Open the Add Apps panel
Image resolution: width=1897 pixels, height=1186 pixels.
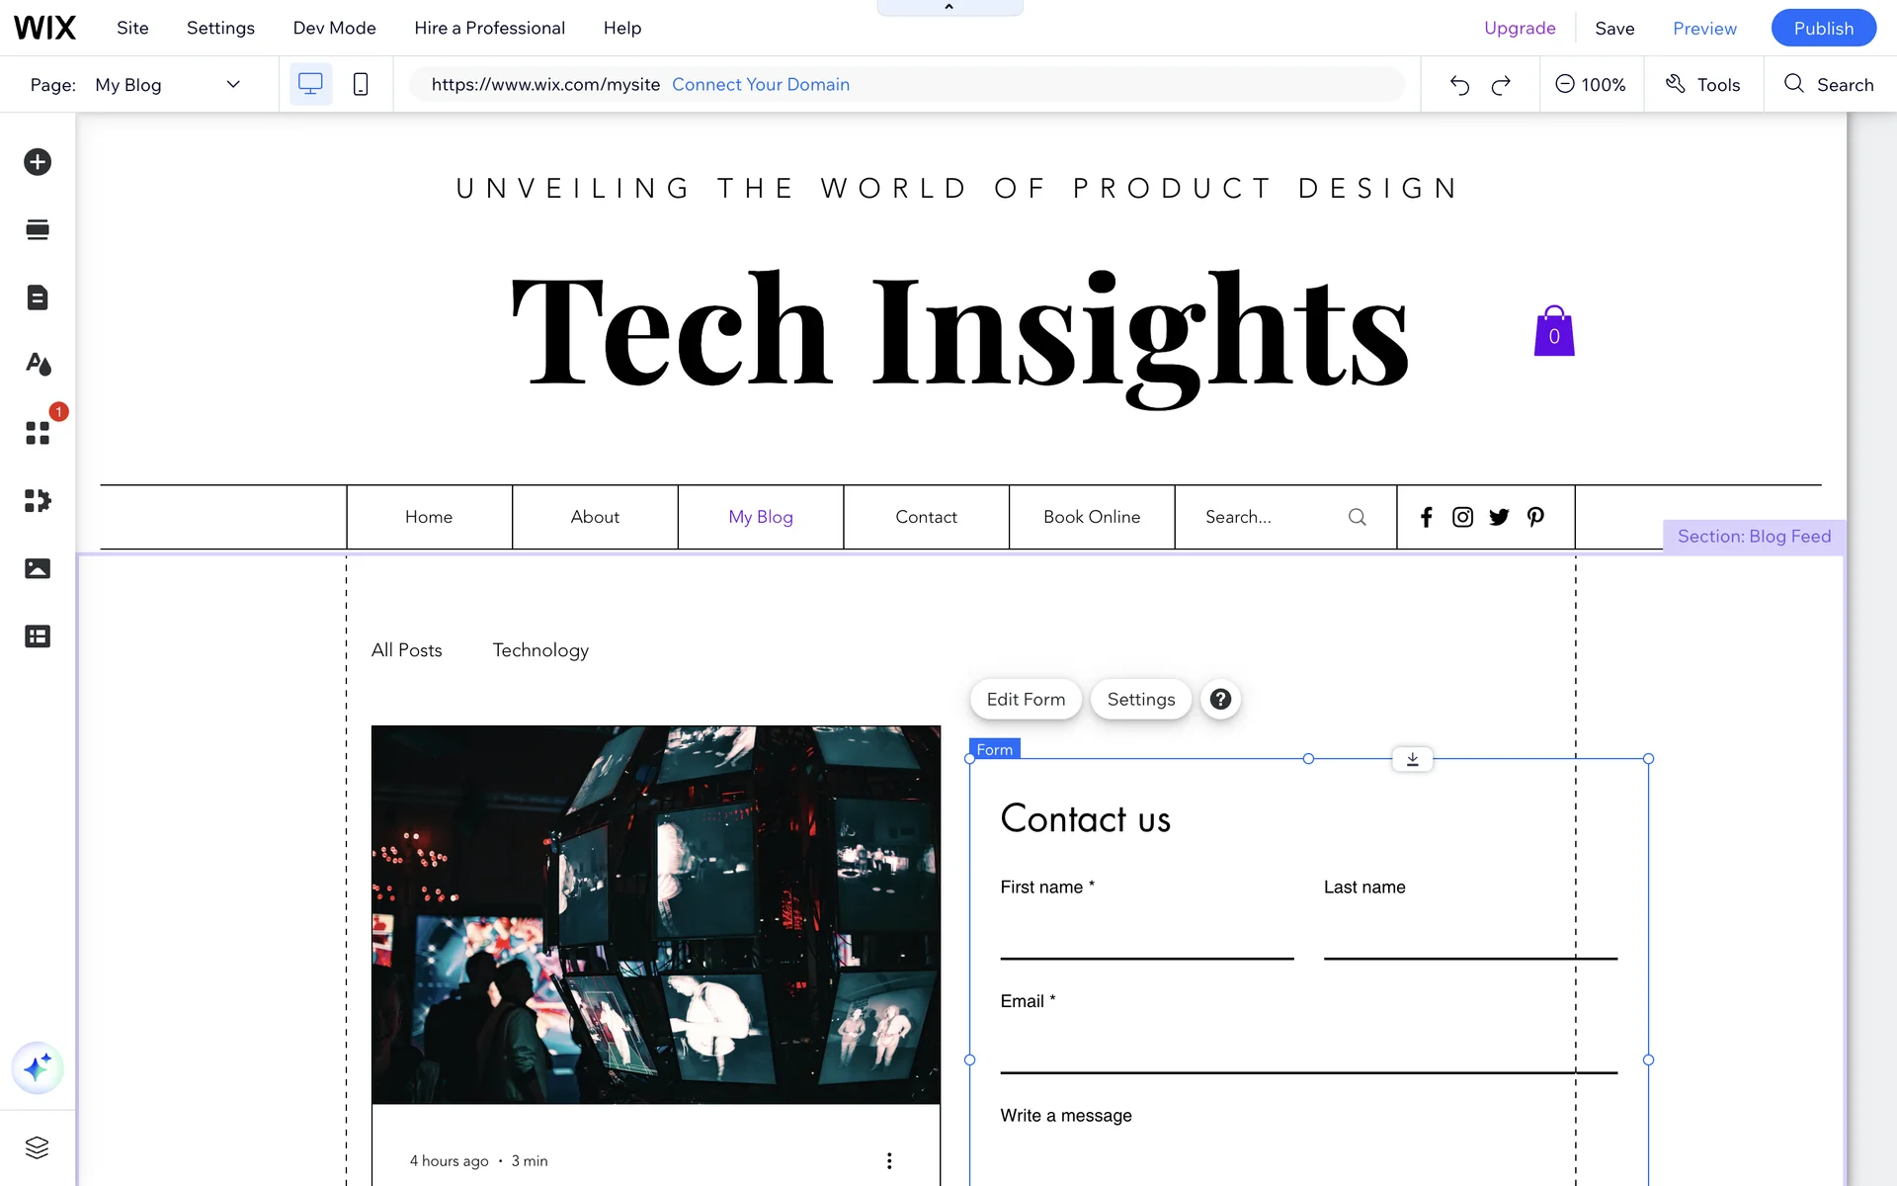coord(38,433)
